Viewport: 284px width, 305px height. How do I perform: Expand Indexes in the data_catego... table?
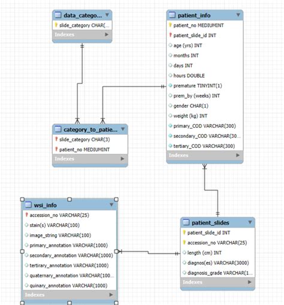pos(107,35)
